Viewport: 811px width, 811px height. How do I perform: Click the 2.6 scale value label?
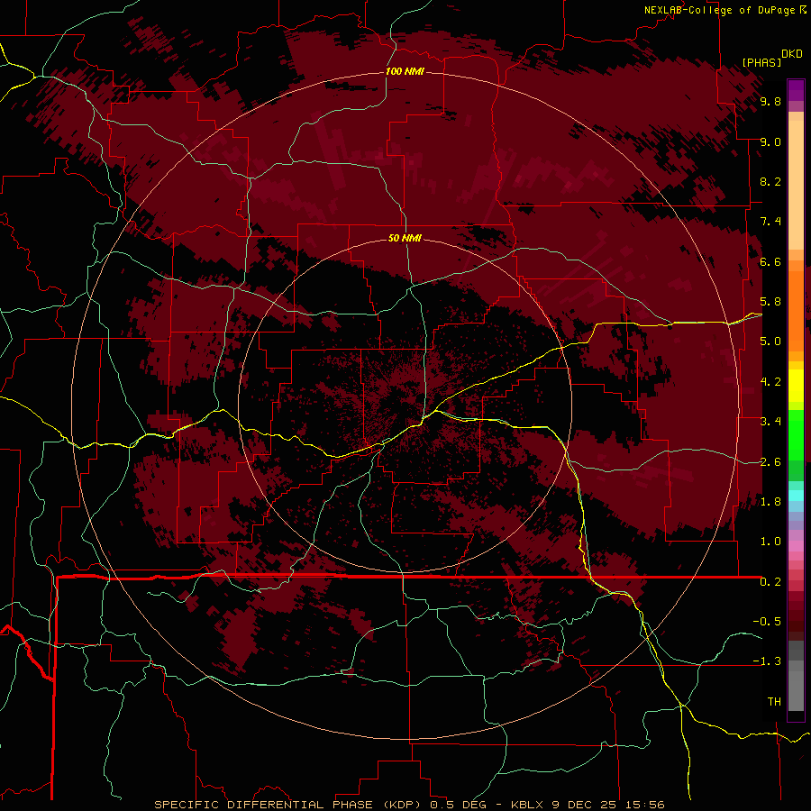click(770, 462)
